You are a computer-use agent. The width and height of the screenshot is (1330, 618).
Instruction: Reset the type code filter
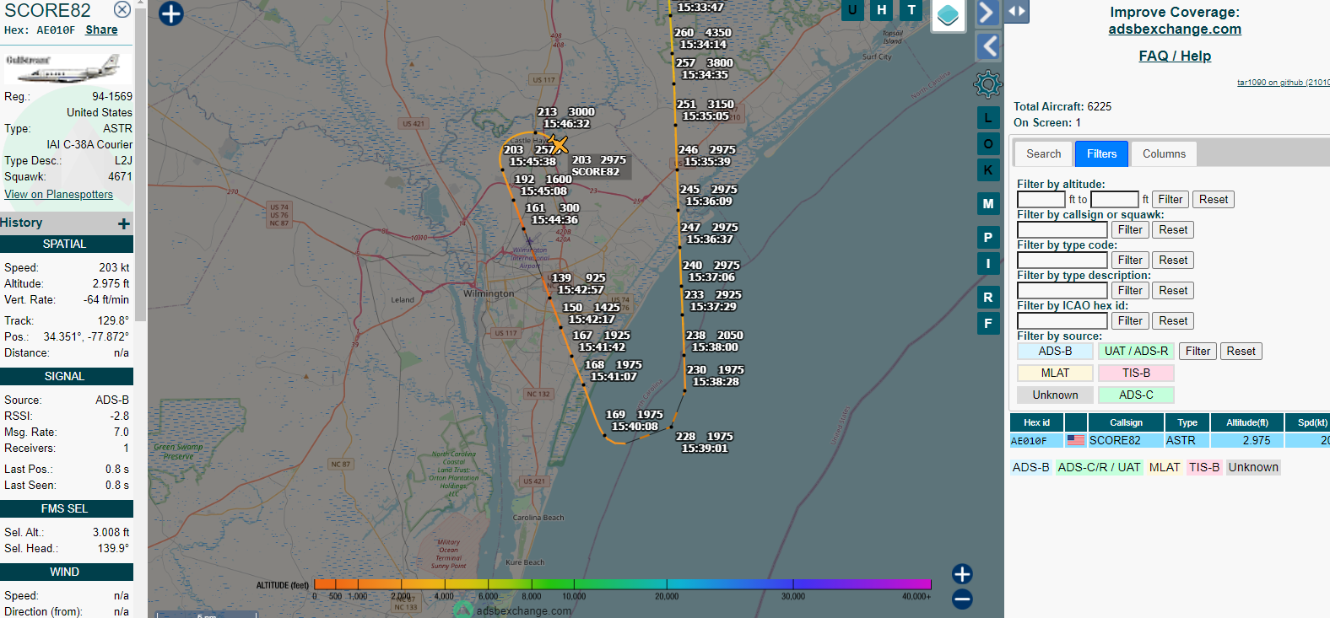pyautogui.click(x=1173, y=261)
